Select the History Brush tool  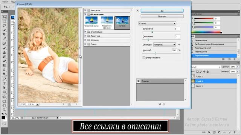pos(4,57)
